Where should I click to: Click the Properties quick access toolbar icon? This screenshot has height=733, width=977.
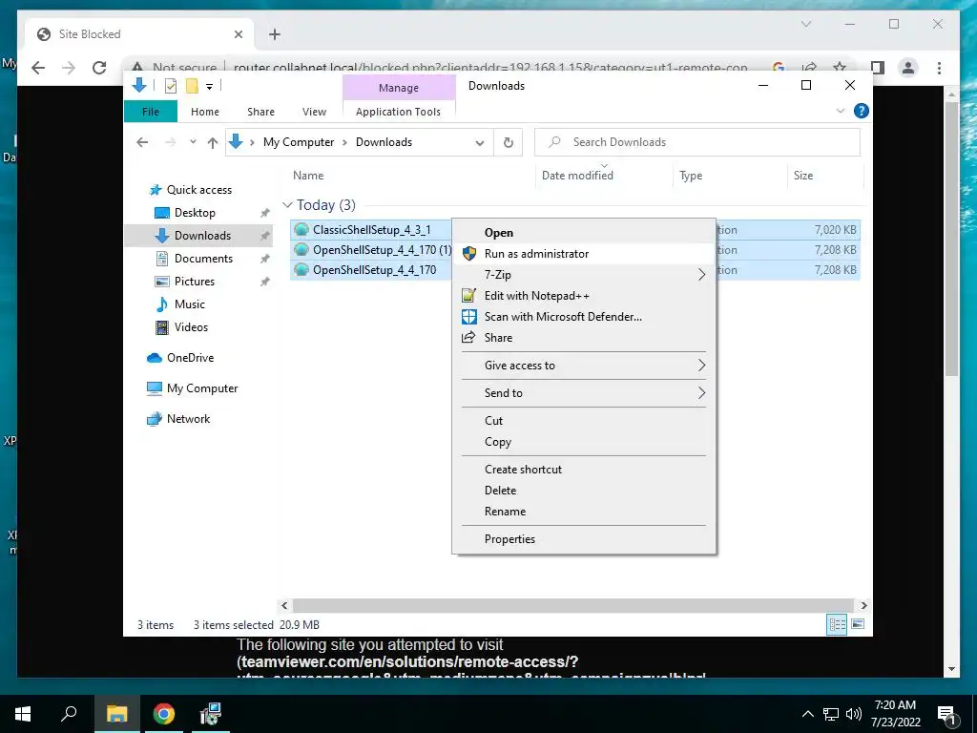coord(170,86)
